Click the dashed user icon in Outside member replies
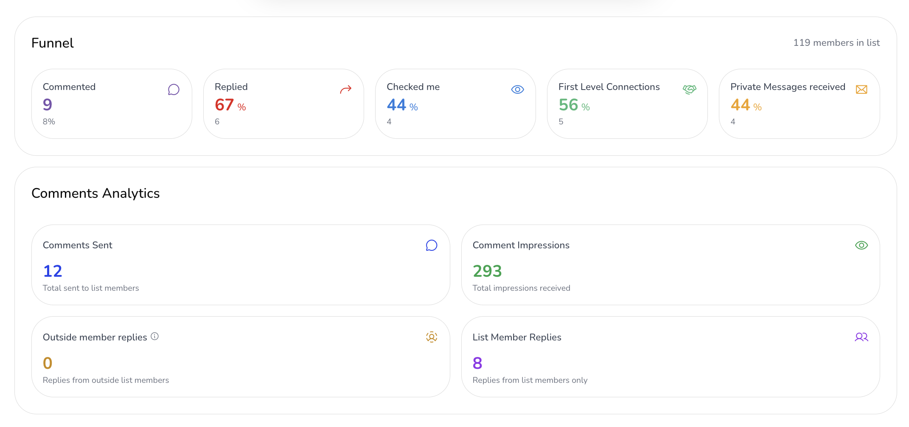Viewport: 909px width, 427px height. click(432, 337)
